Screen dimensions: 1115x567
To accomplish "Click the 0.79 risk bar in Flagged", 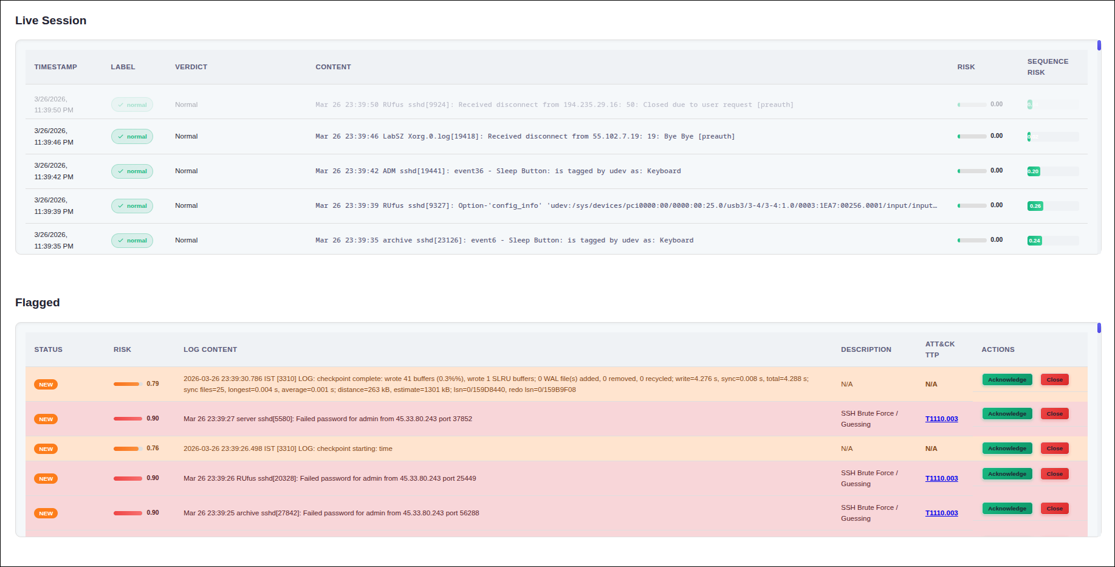I will 128,384.
